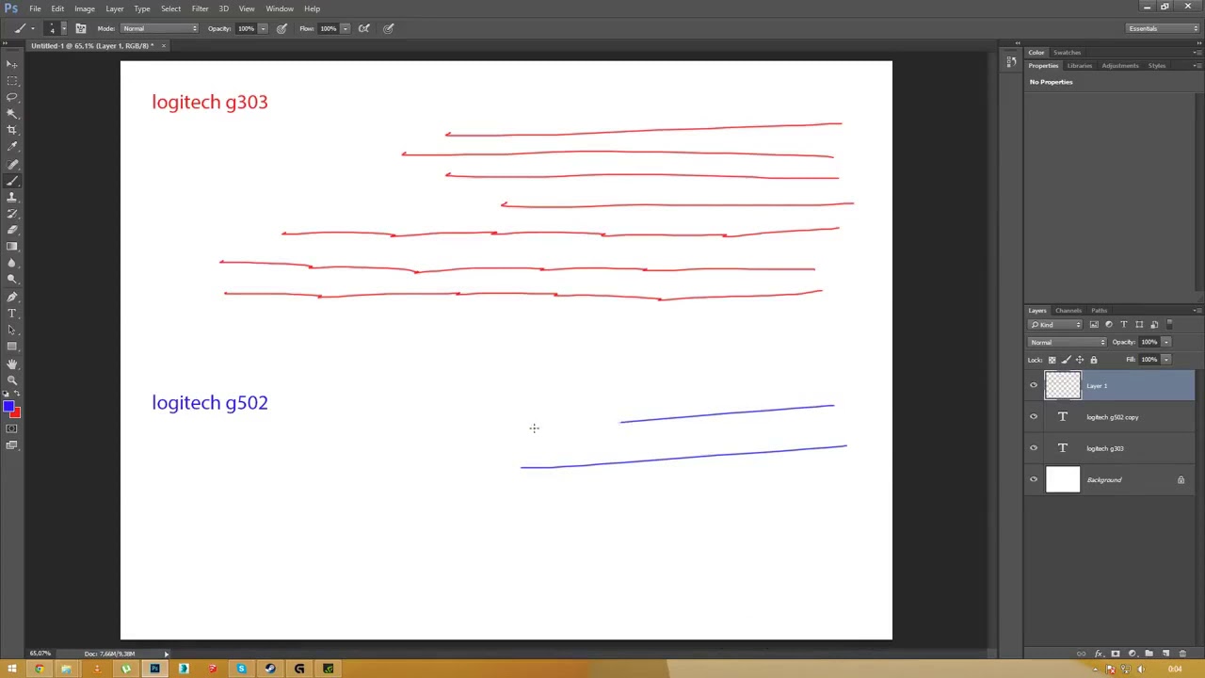The image size is (1205, 678).
Task: Open the Window menu
Action: pos(280,8)
